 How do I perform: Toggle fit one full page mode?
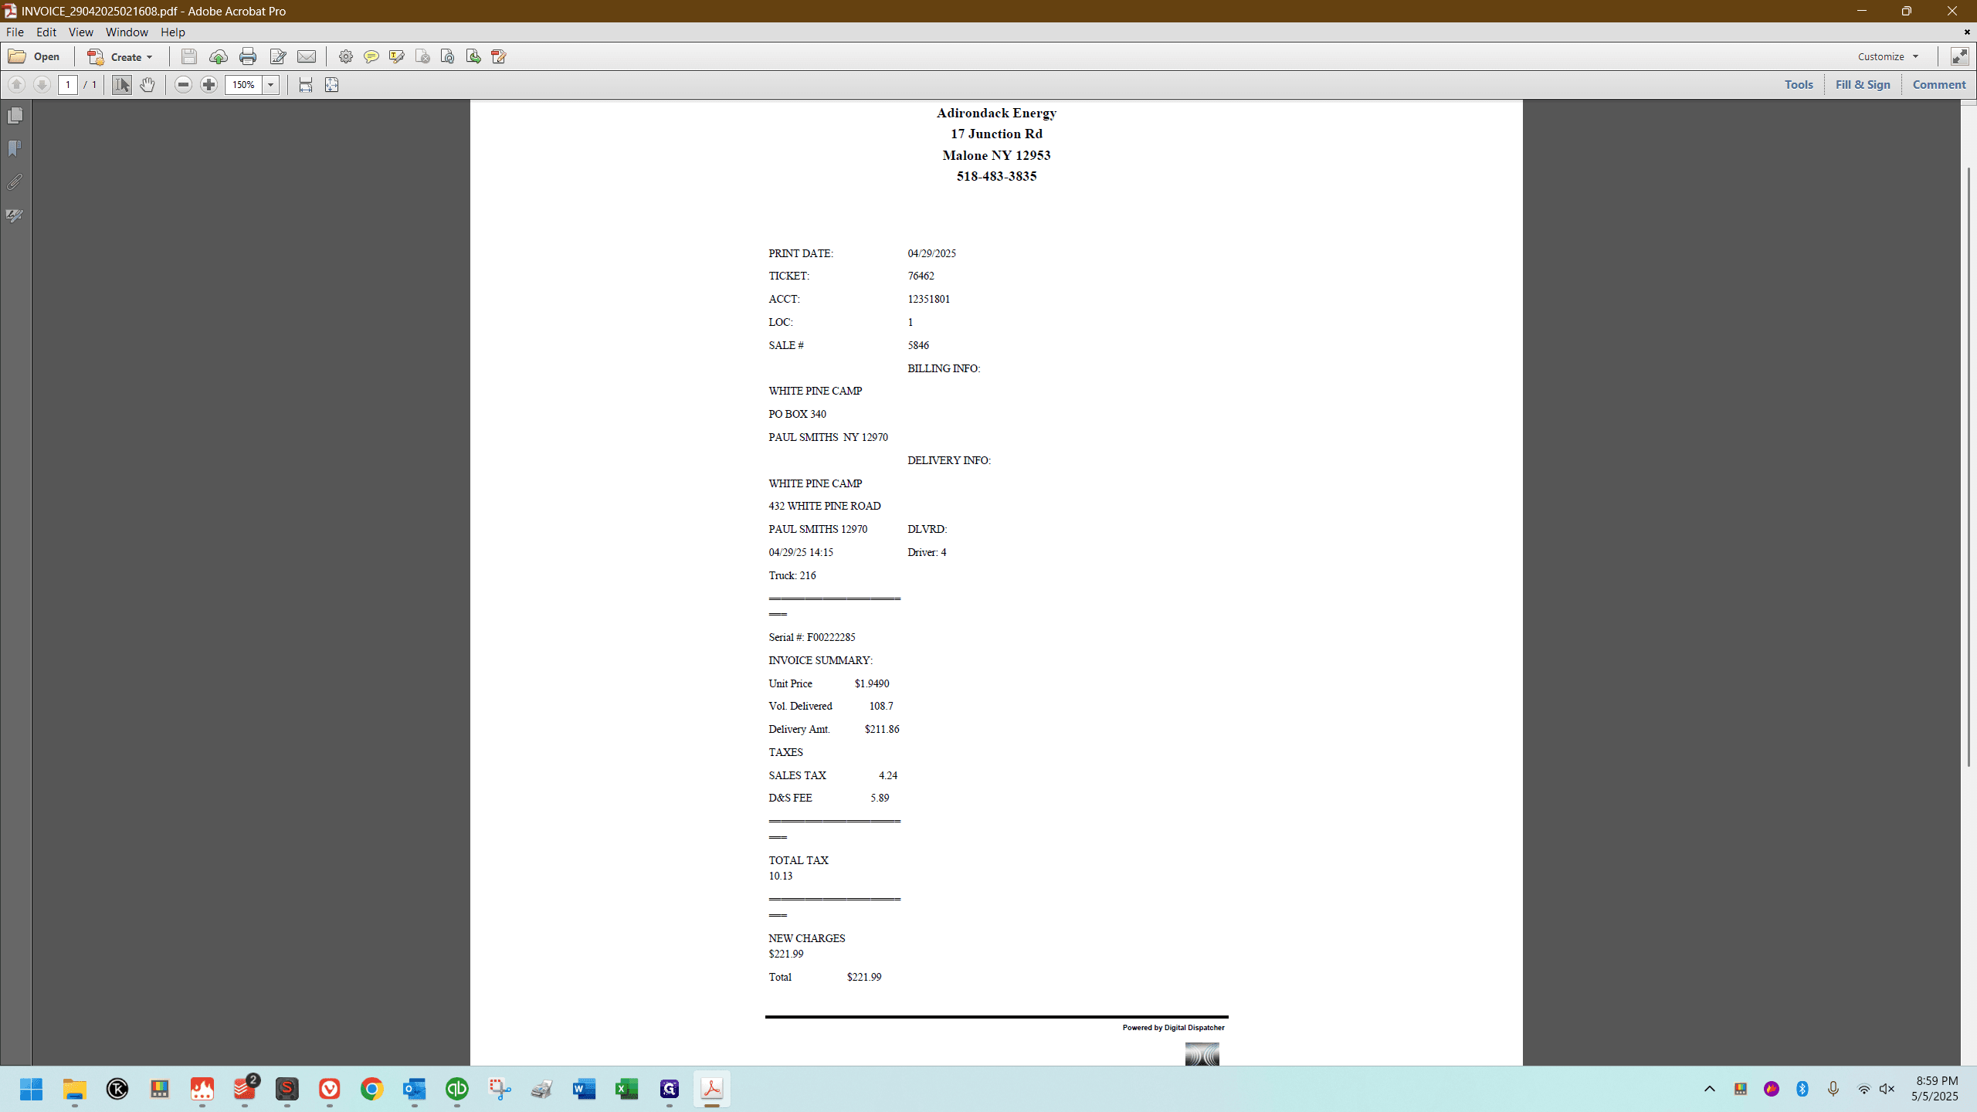coord(331,85)
